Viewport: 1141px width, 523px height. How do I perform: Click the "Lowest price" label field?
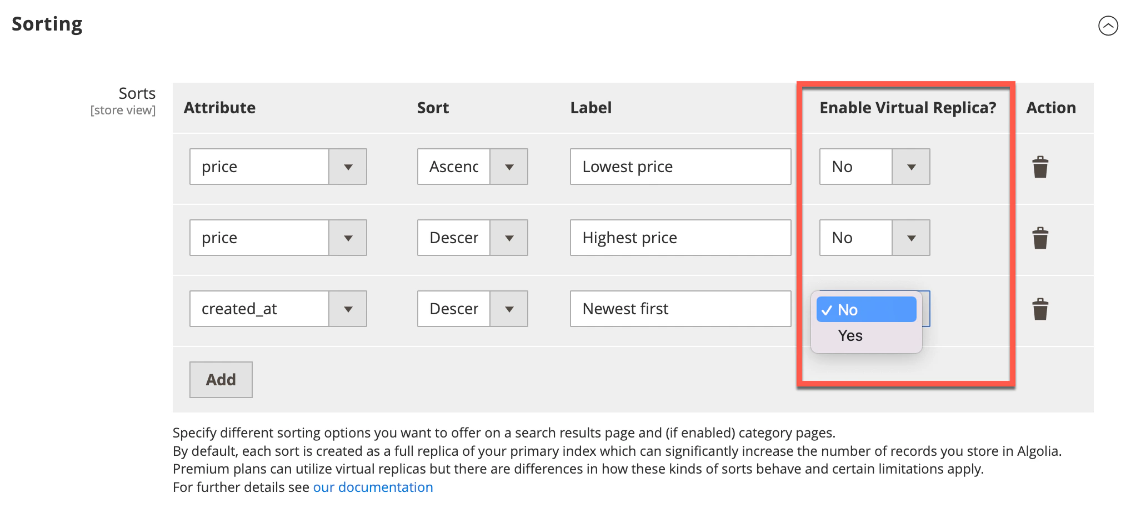680,166
